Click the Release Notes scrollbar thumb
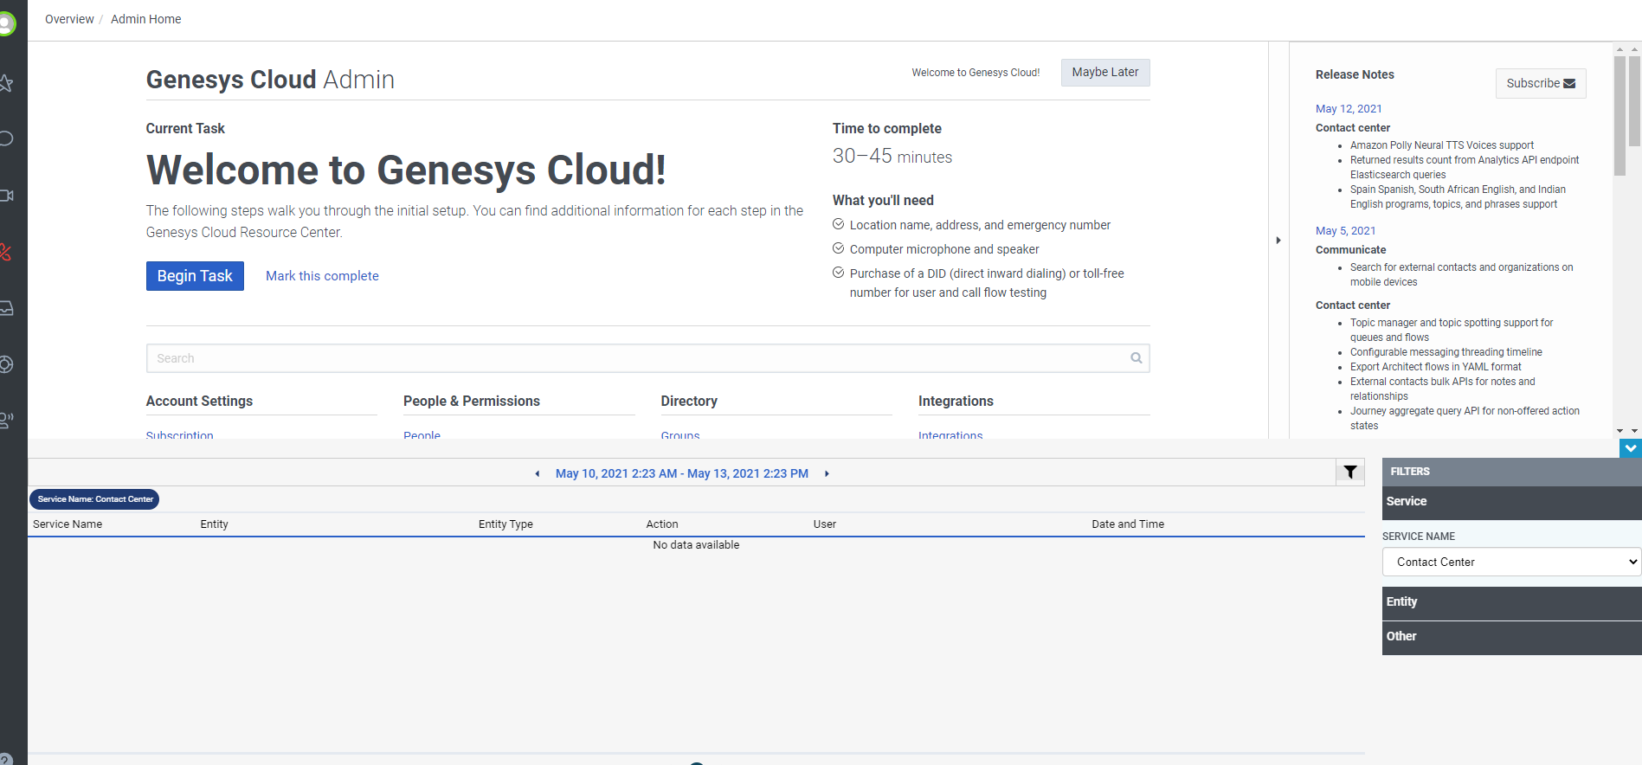This screenshot has width=1642, height=765. click(x=1619, y=116)
